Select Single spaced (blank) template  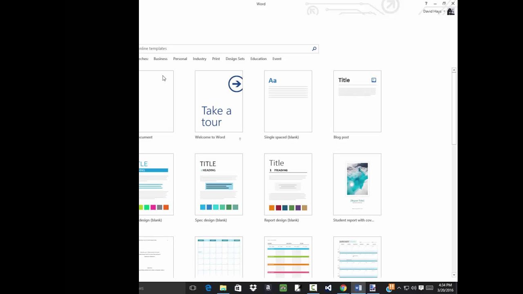(x=288, y=101)
